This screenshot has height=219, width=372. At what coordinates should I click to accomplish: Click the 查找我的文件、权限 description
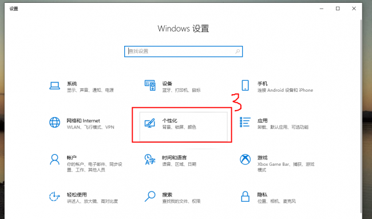(x=181, y=201)
